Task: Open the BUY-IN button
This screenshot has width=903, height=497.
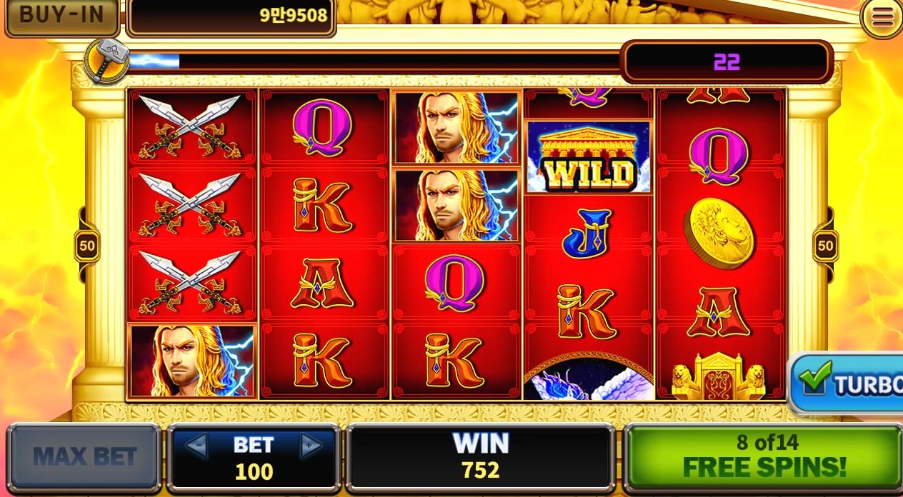Action: 62,16
